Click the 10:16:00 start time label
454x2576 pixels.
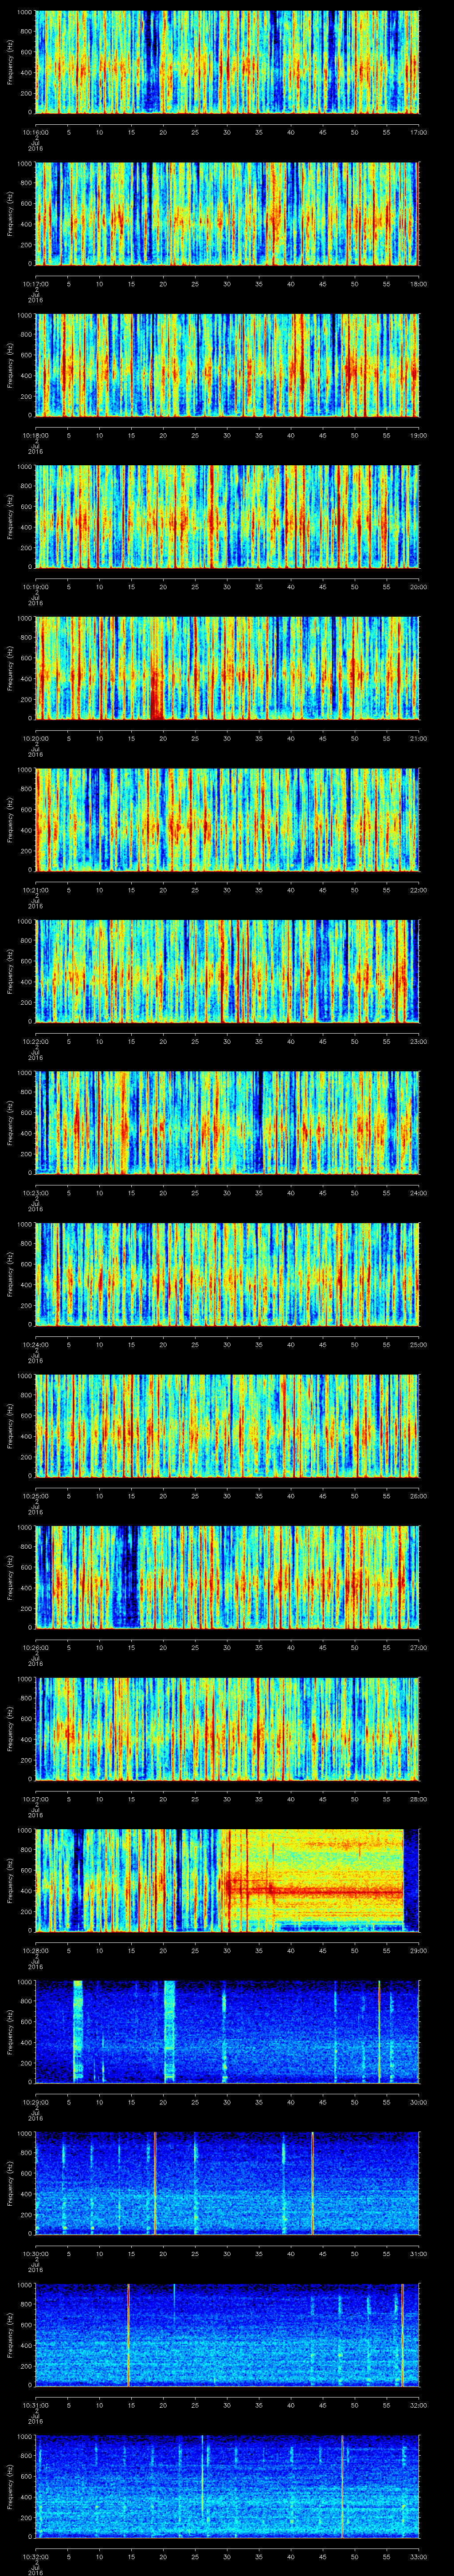[x=35, y=131]
